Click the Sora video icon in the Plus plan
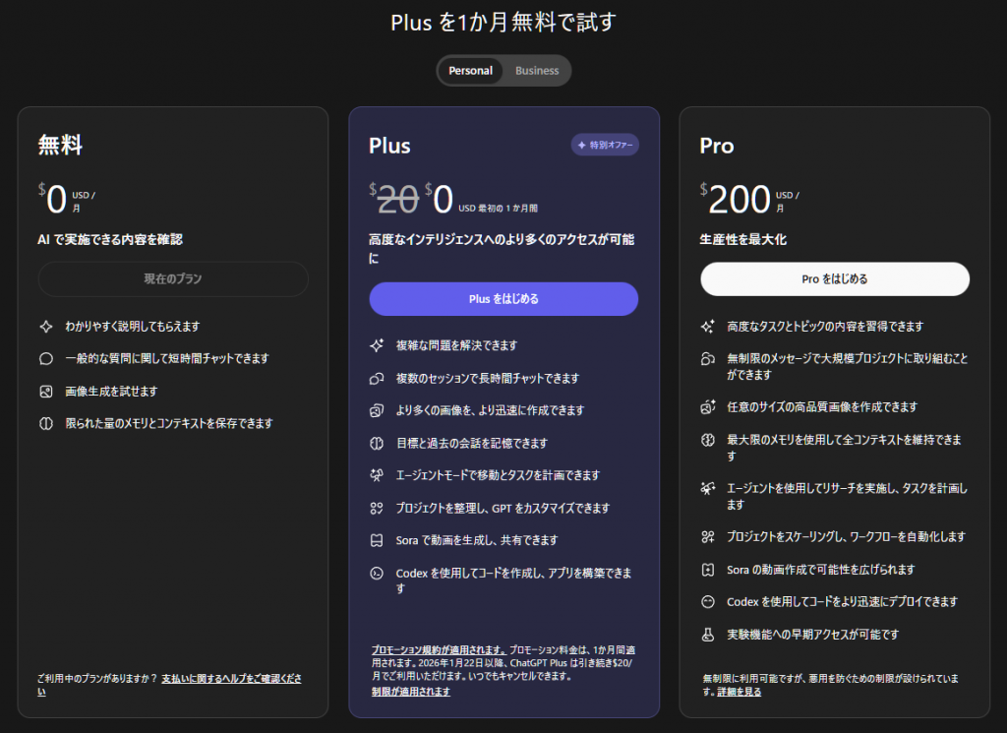Image resolution: width=1007 pixels, height=733 pixels. tap(376, 540)
